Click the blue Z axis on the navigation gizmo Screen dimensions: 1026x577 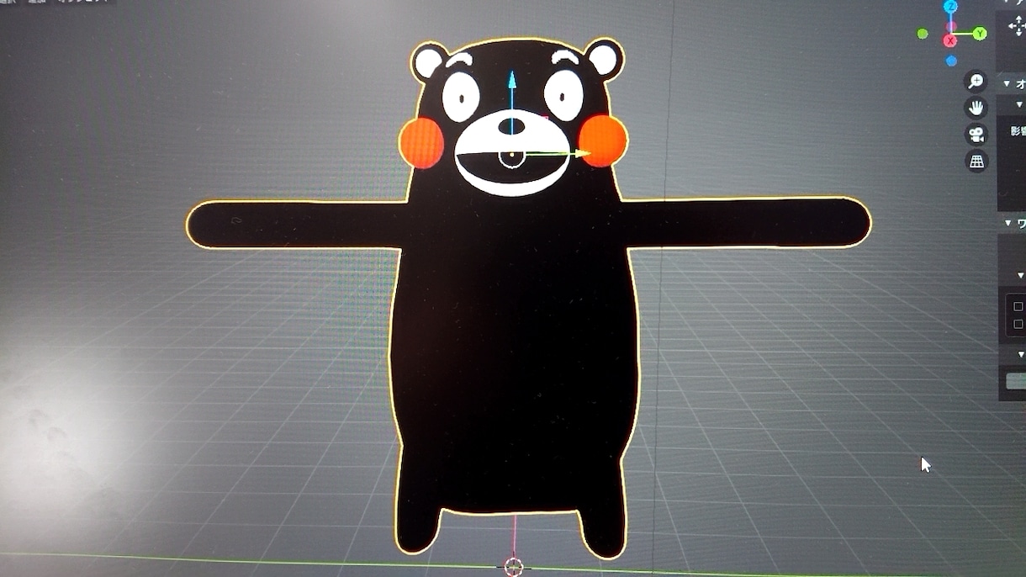pyautogui.click(x=950, y=7)
